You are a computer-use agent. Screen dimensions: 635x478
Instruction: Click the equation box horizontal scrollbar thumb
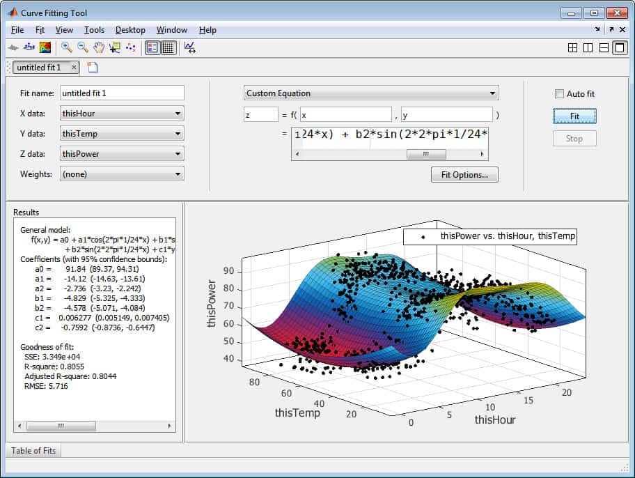(426, 154)
